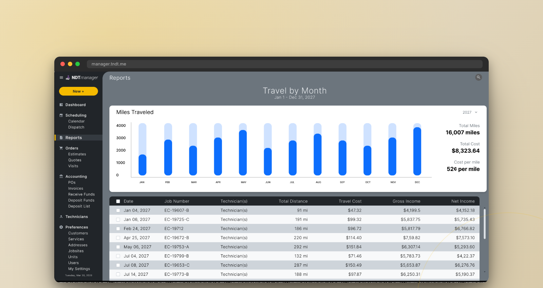543x288 pixels.
Task: Click the Orders cart icon
Action: [x=61, y=148]
